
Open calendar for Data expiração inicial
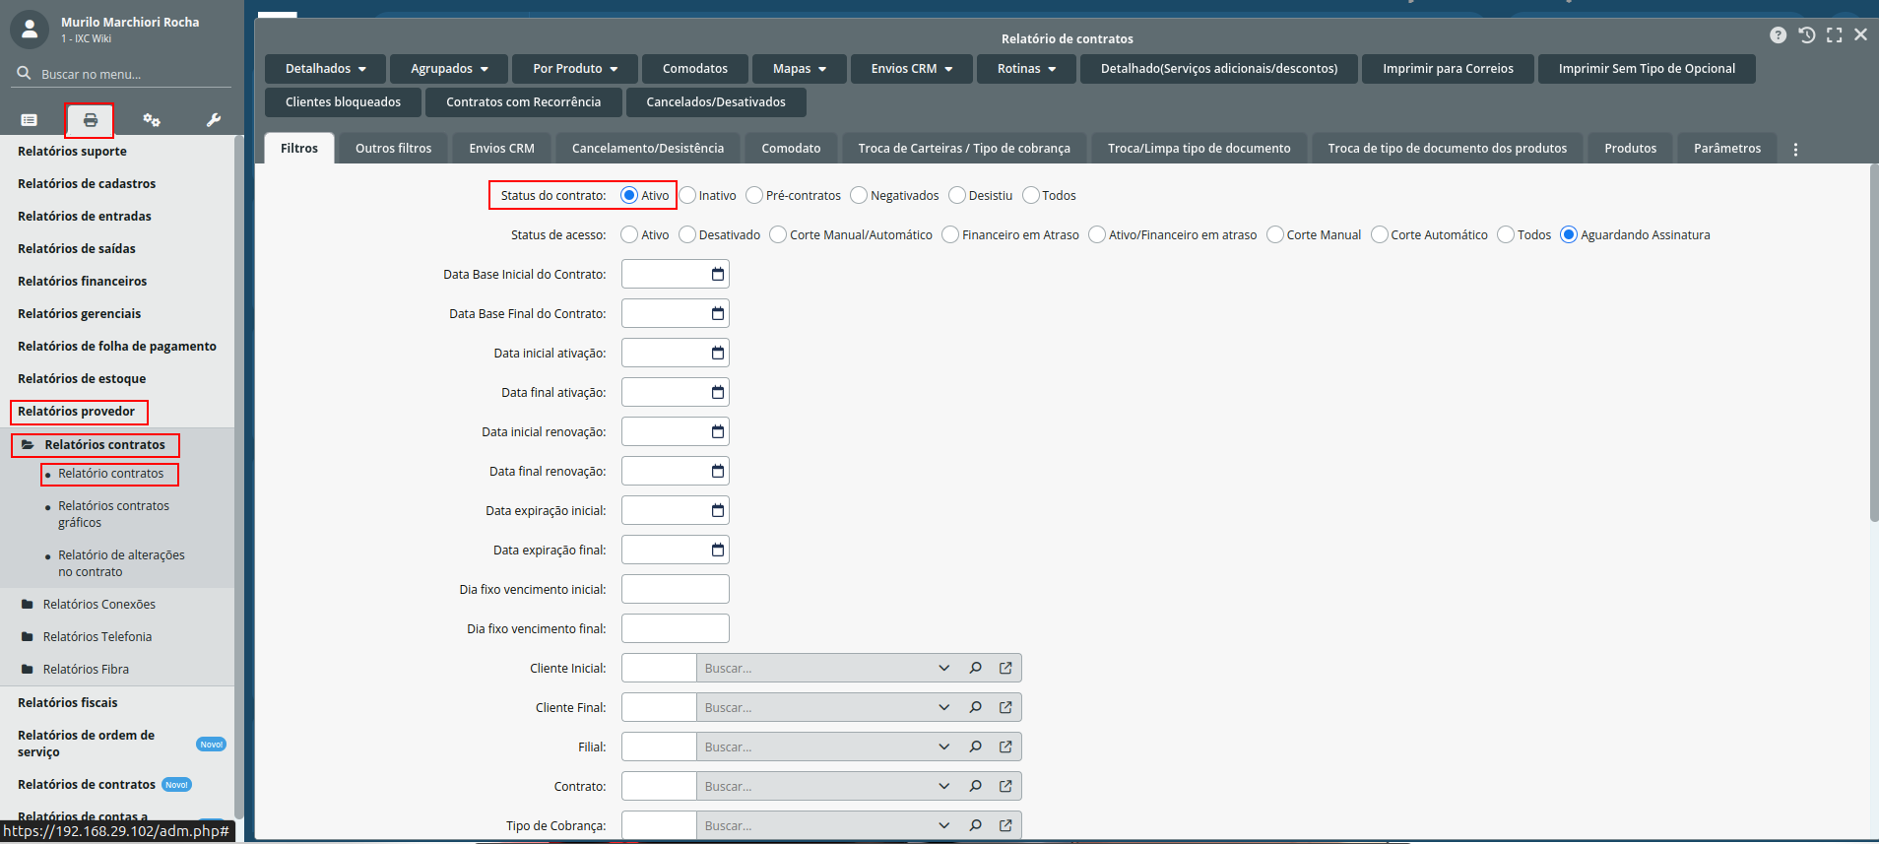[x=718, y=510]
